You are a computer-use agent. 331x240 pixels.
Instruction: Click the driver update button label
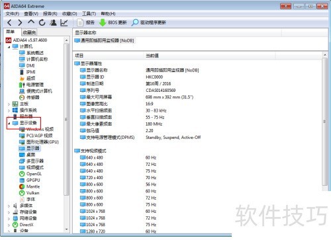153,22
